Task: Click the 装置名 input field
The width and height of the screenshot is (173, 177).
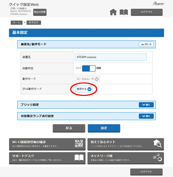Action: [111, 57]
